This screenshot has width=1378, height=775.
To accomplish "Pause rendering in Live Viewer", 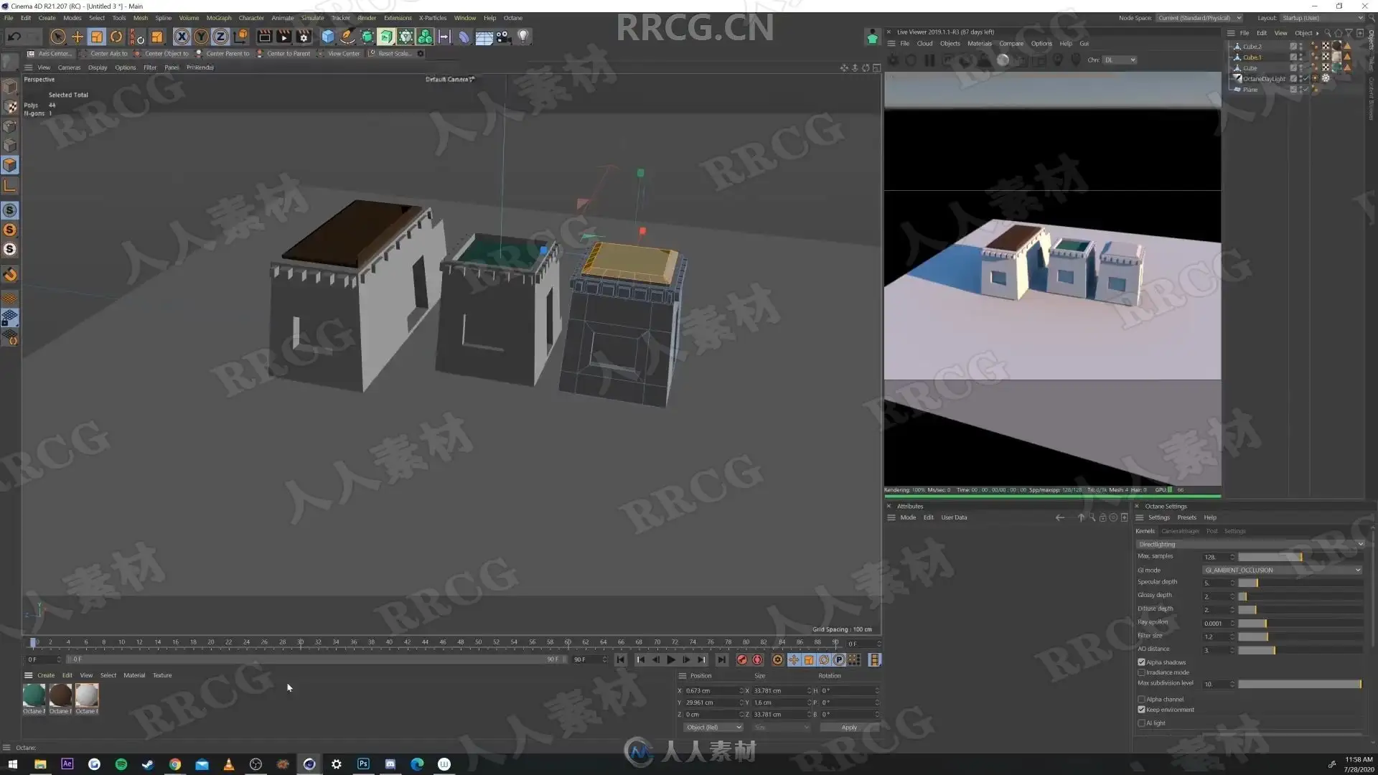I will 929,60.
